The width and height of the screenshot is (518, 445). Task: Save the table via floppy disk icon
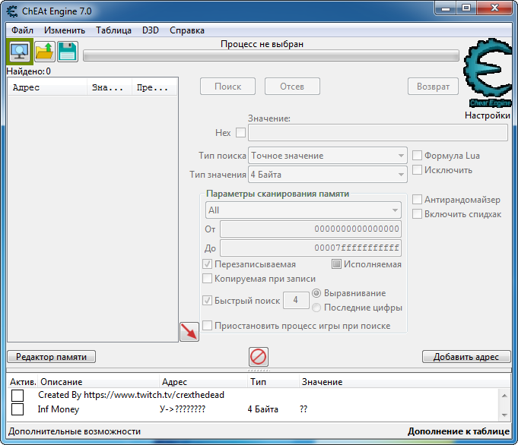click(x=68, y=52)
